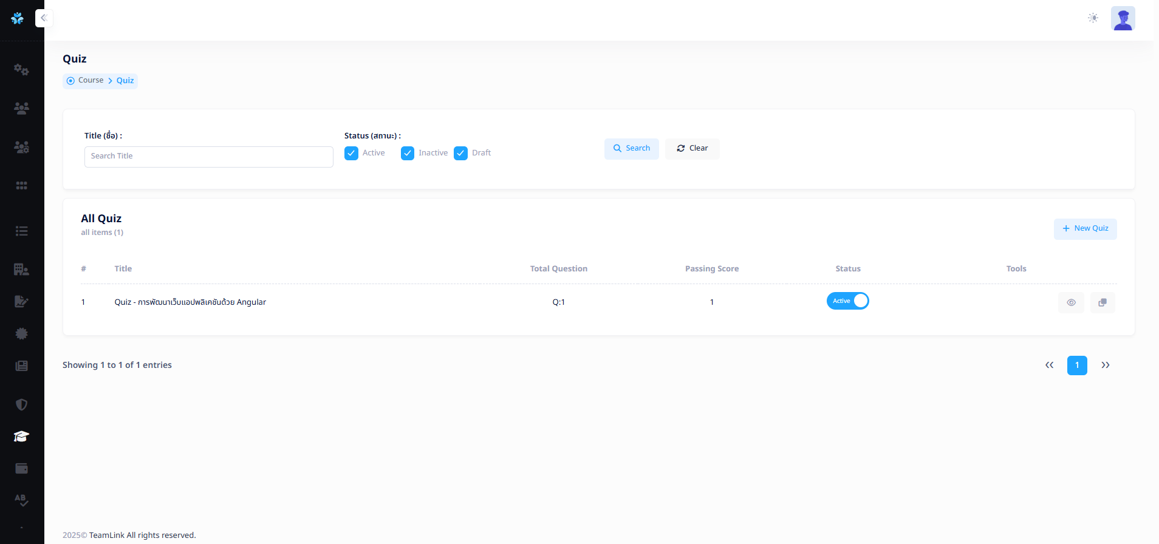Image resolution: width=1159 pixels, height=544 pixels.
Task: Uncheck the Inactive status checkbox
Action: click(408, 153)
